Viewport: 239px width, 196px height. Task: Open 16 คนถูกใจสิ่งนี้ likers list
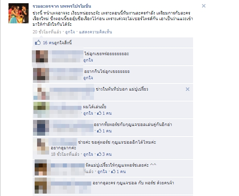tap(57, 43)
